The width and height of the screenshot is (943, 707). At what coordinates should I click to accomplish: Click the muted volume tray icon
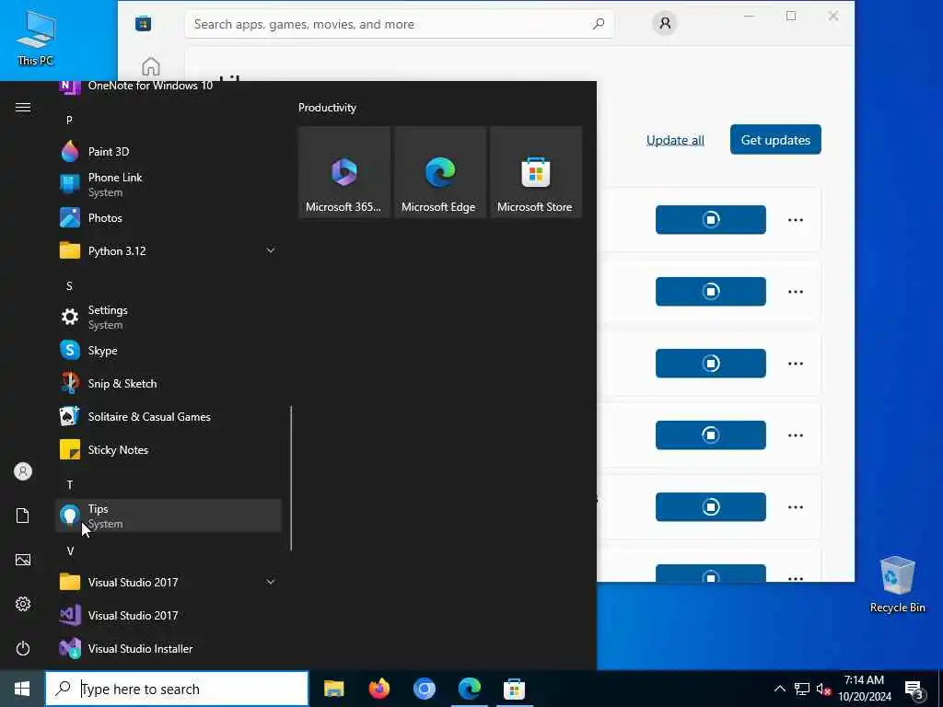[x=823, y=690]
